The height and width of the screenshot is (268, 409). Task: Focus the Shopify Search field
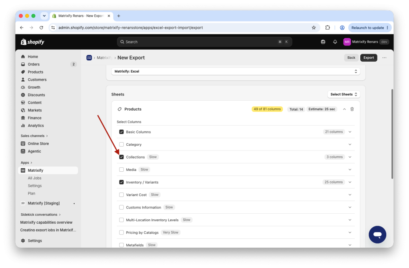coord(204,42)
